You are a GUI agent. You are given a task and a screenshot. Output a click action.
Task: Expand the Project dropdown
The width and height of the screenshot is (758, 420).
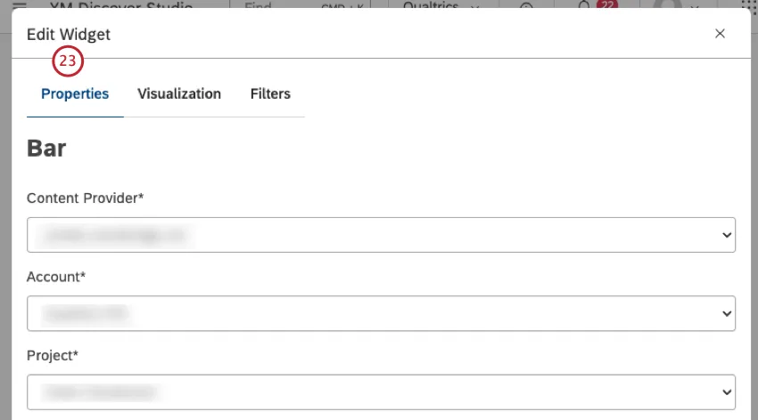381,392
